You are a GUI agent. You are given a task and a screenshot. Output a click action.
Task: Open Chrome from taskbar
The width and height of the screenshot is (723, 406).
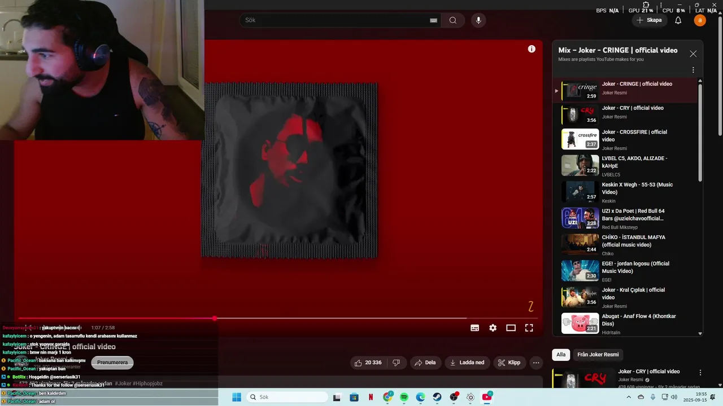click(388, 397)
